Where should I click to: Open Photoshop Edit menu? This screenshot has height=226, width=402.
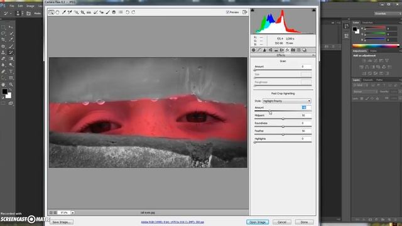point(20,6)
